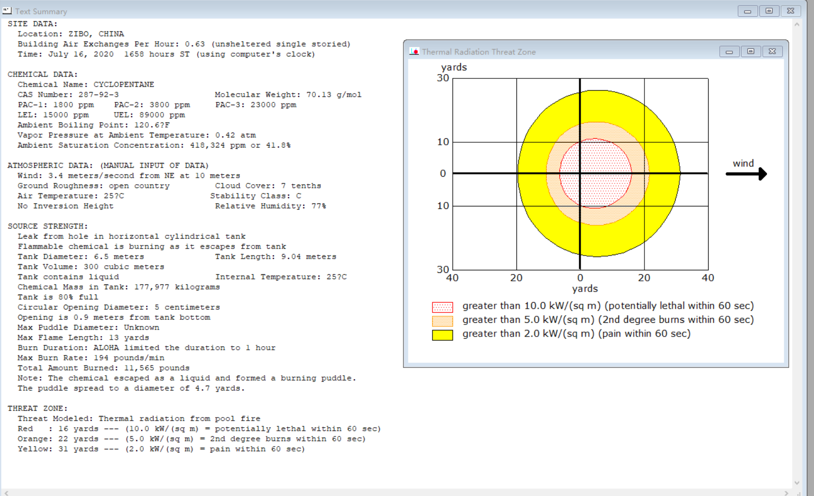Click "Leak from hole in horizontal cylindrical tank"
This screenshot has height=496, width=814.
132,236
